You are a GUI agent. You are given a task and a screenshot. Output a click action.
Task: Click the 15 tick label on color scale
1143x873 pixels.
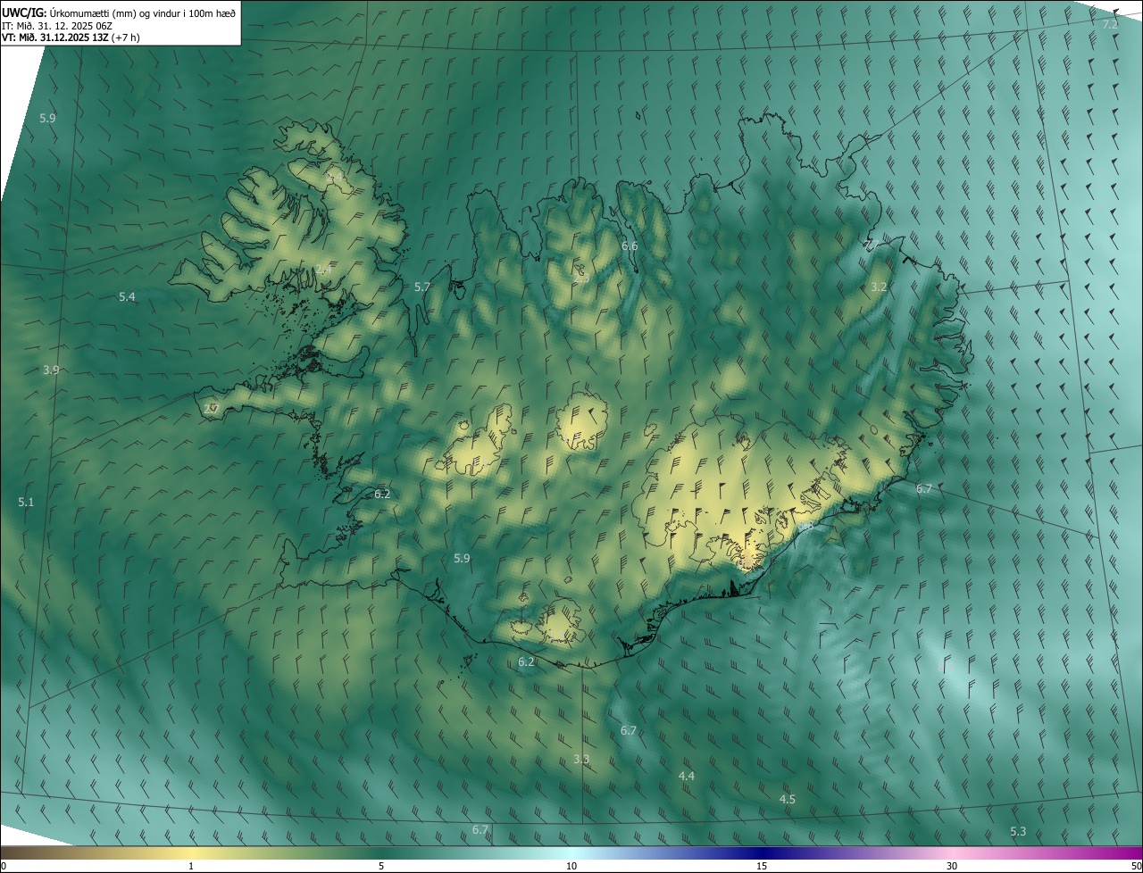[x=762, y=866]
